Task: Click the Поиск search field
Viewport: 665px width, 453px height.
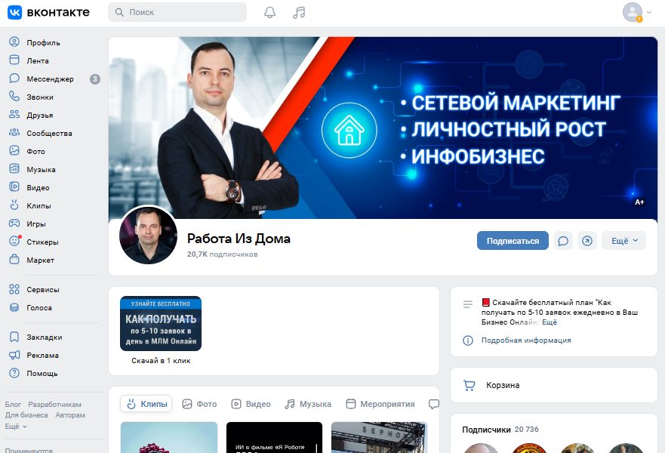Action: tap(177, 12)
